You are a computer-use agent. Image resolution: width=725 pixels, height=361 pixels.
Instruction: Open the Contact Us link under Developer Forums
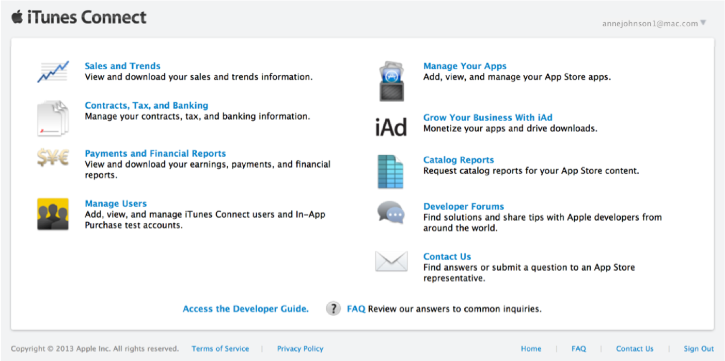(447, 256)
